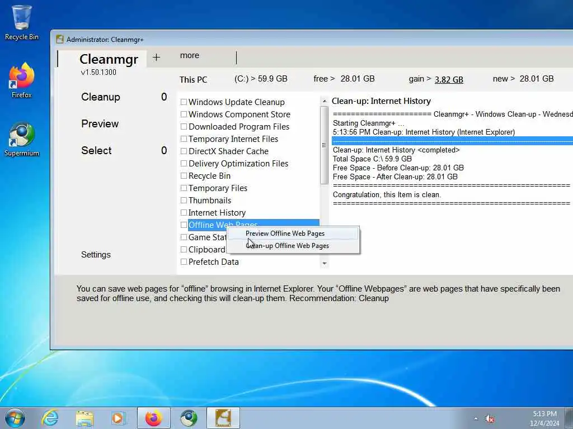Enable the Temporary Files checkbox
Screen dimensions: 573x429
(x=184, y=188)
